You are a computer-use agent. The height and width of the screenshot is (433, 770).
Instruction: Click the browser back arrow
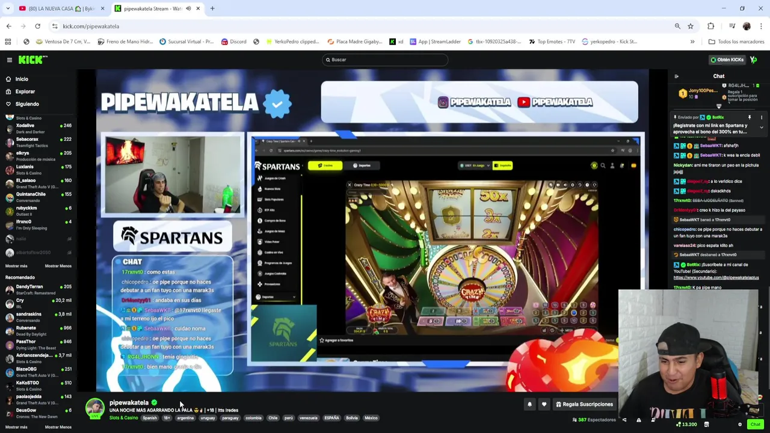click(x=8, y=26)
